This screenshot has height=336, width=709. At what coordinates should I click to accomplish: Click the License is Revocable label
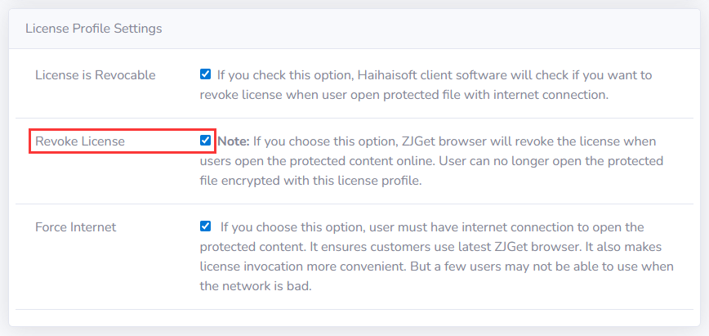tap(95, 75)
